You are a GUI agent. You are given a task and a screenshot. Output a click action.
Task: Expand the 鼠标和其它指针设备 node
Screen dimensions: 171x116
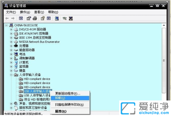tap(11, 108)
